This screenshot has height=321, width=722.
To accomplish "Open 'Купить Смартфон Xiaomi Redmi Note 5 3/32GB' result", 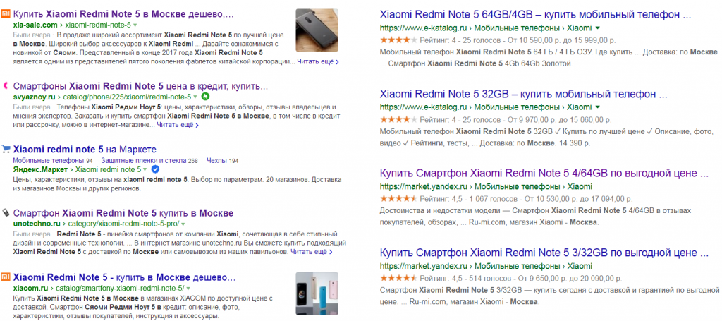I will (544, 253).
